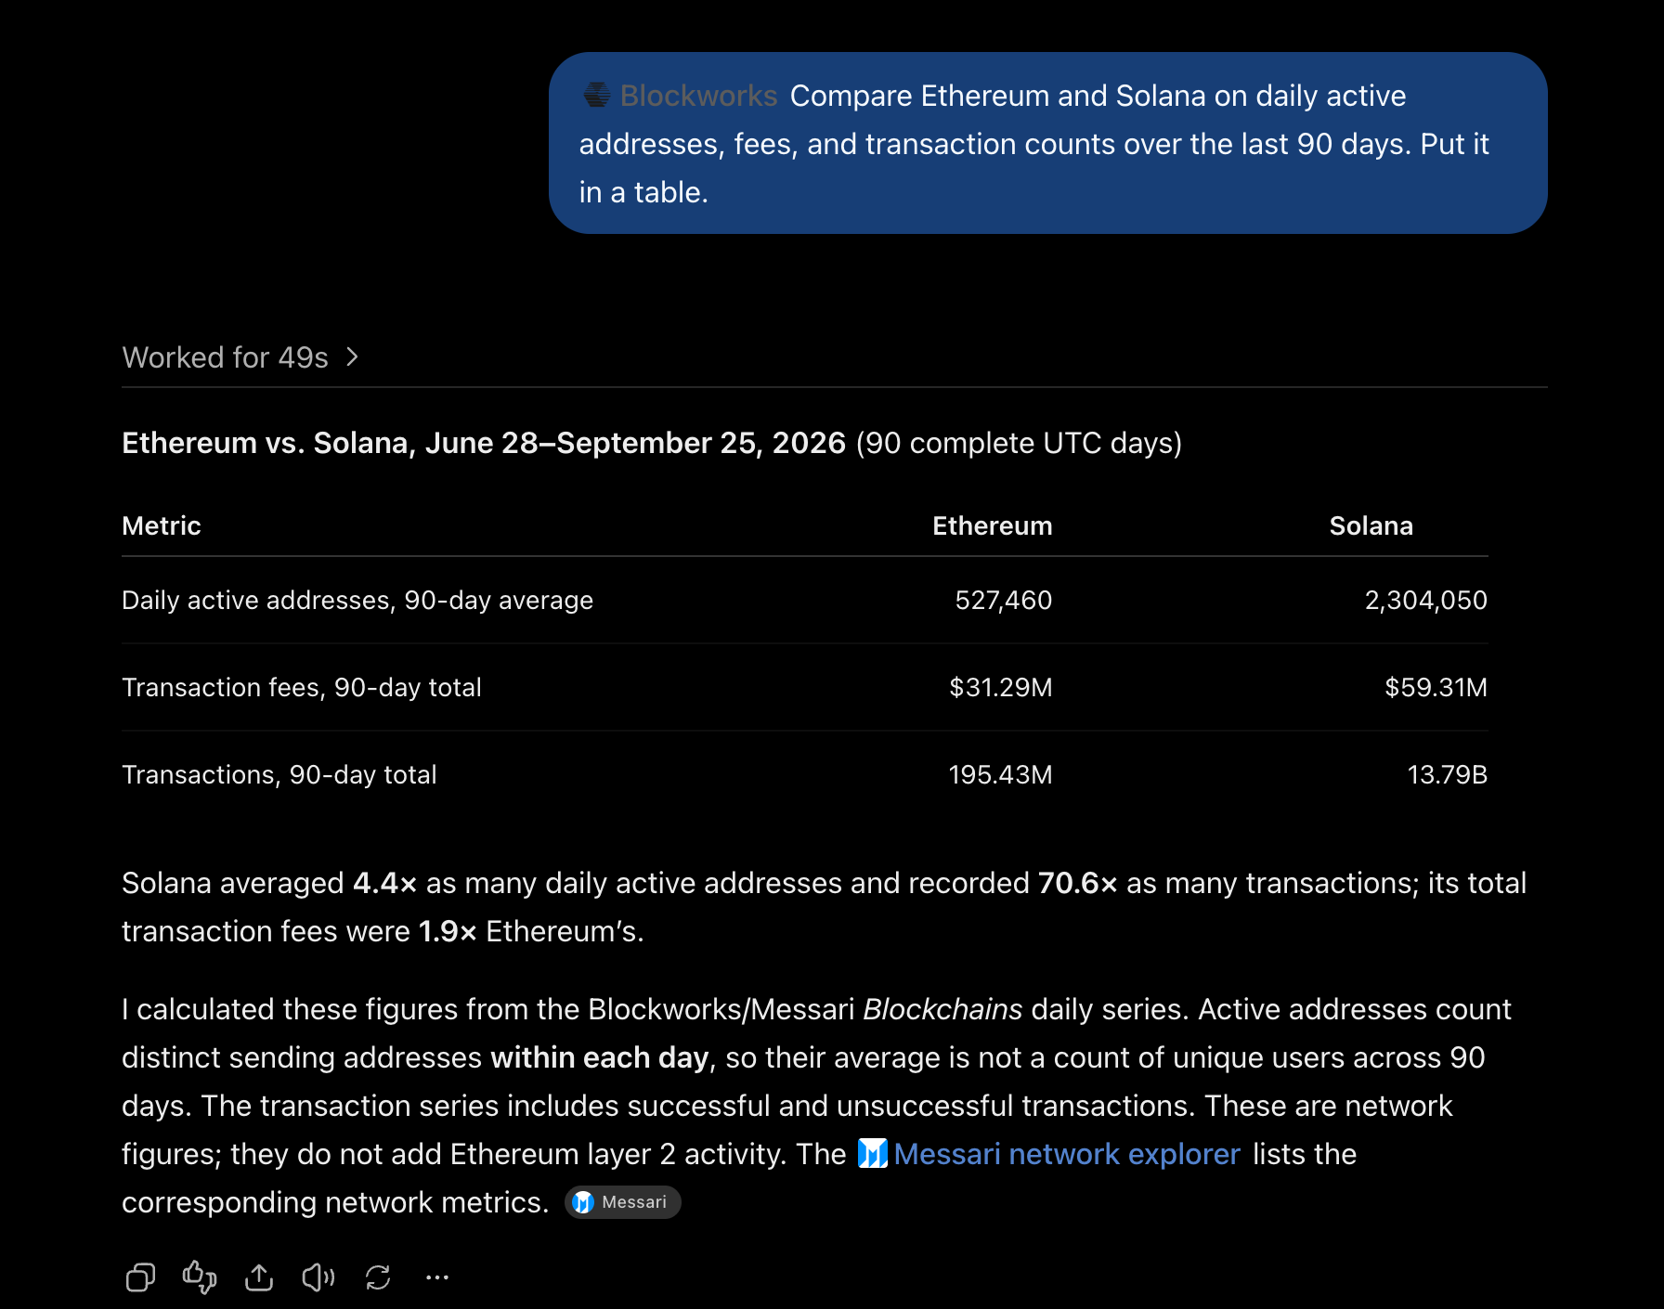1664x1309 pixels.
Task: Click the Solana value 2,304,050
Action: tap(1426, 600)
